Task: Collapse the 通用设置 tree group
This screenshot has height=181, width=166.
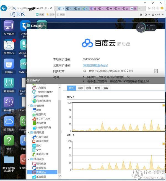Action: [29, 132]
